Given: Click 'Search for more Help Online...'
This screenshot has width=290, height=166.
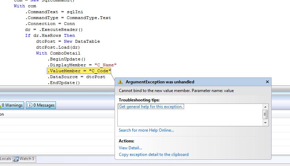Looking at the screenshot, I should click(x=146, y=130).
